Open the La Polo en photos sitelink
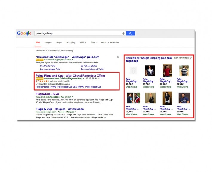This screenshot has height=172, width=212. (x=89, y=66)
